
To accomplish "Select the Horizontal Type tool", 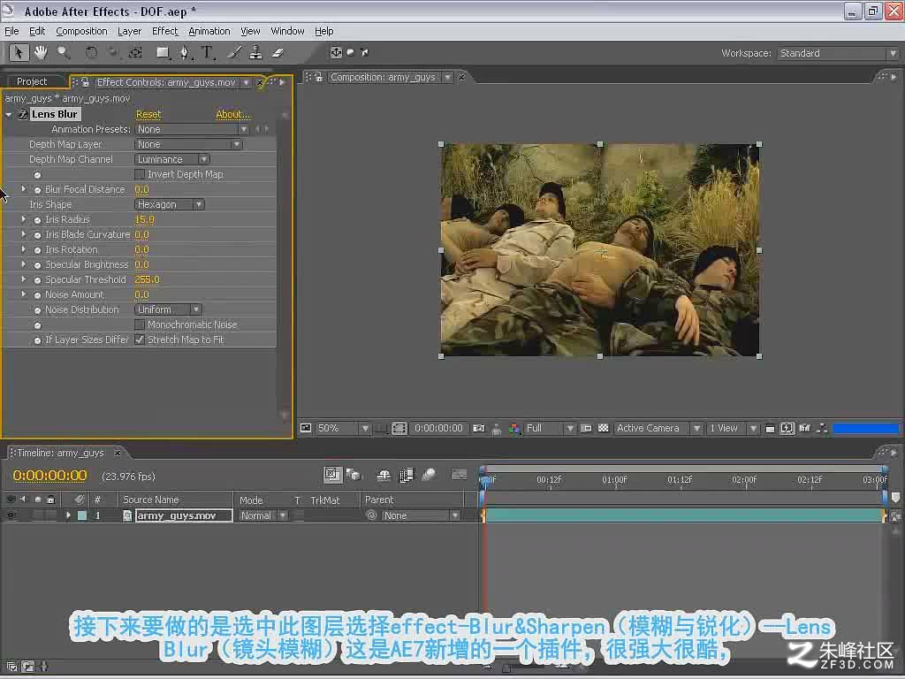I will pyautogui.click(x=207, y=52).
